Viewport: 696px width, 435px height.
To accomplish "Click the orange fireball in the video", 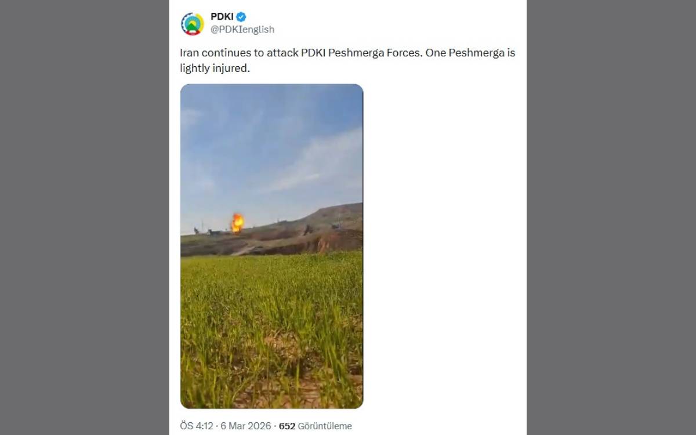I will (237, 222).
